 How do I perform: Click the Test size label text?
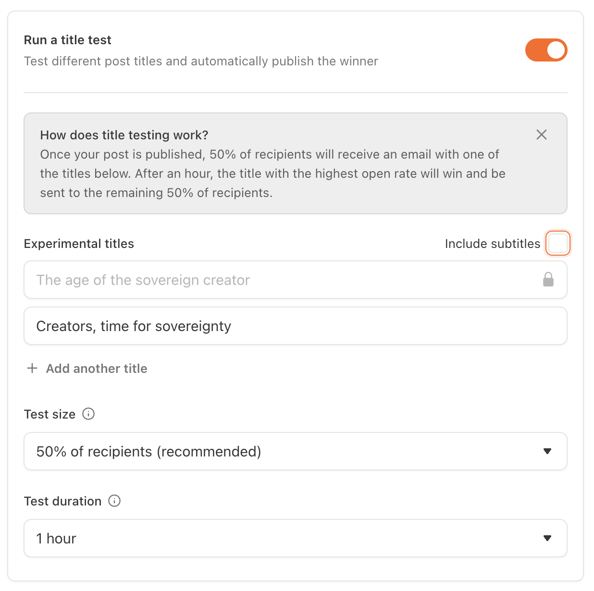coord(49,414)
